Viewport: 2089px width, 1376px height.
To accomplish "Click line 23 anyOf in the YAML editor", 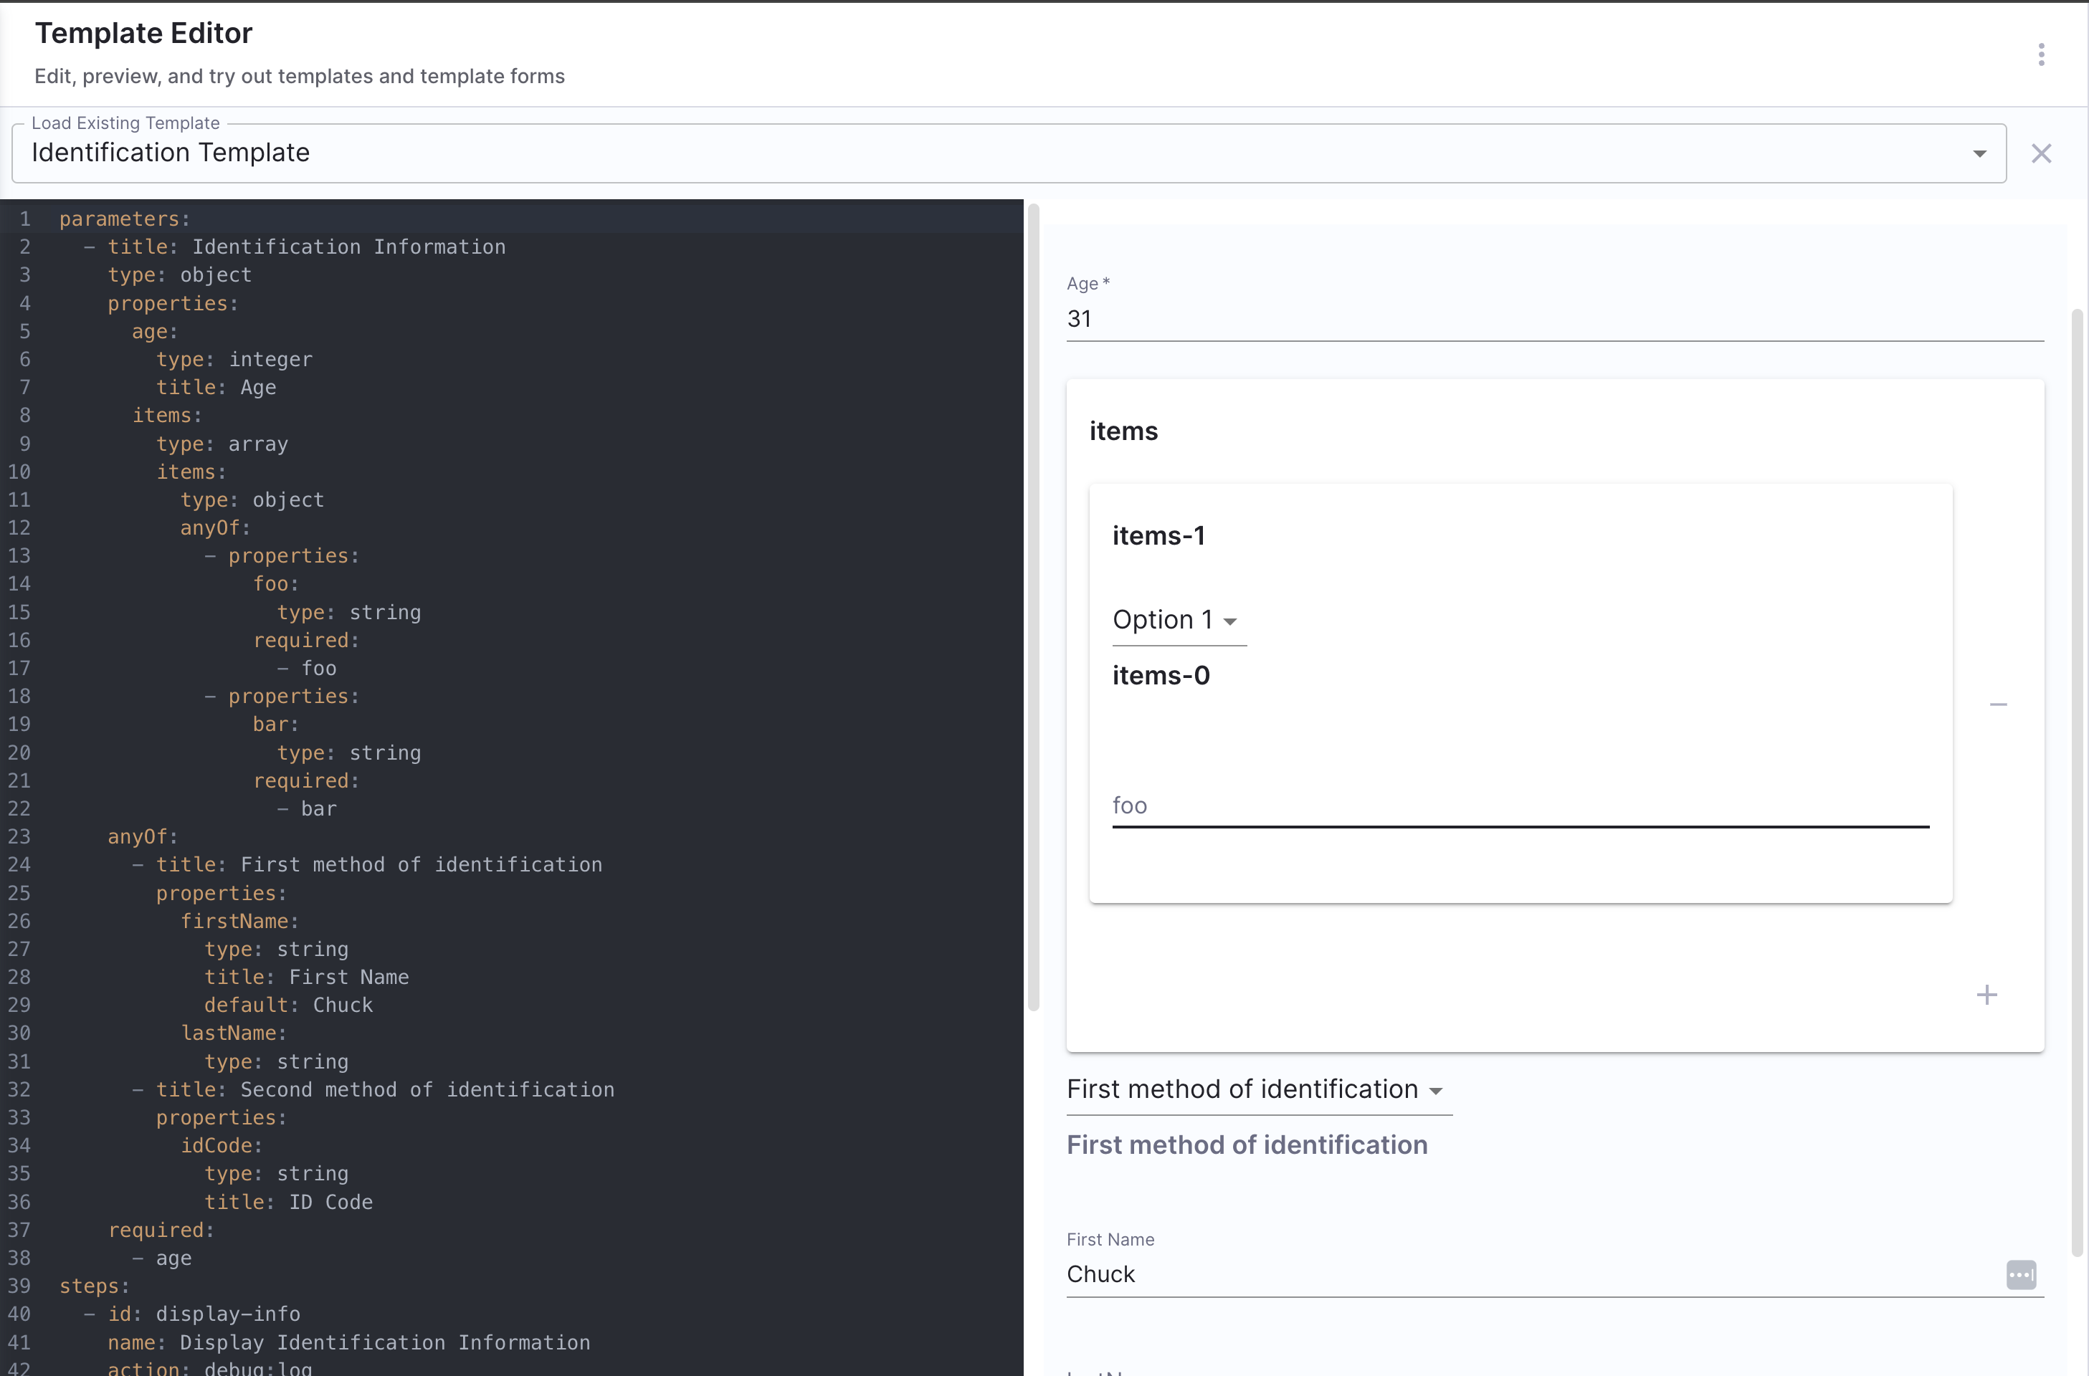I will click(x=142, y=836).
